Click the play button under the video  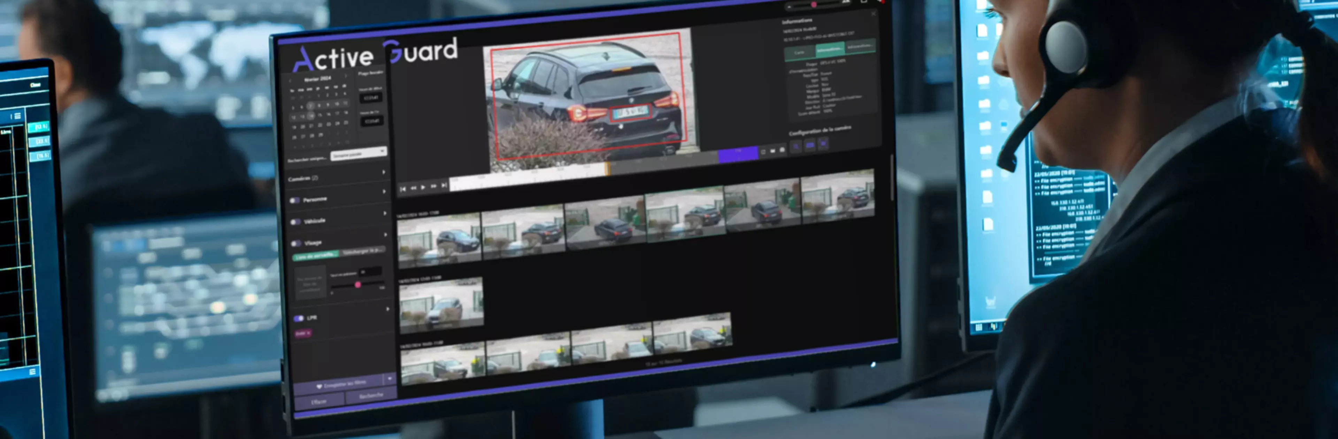423,187
